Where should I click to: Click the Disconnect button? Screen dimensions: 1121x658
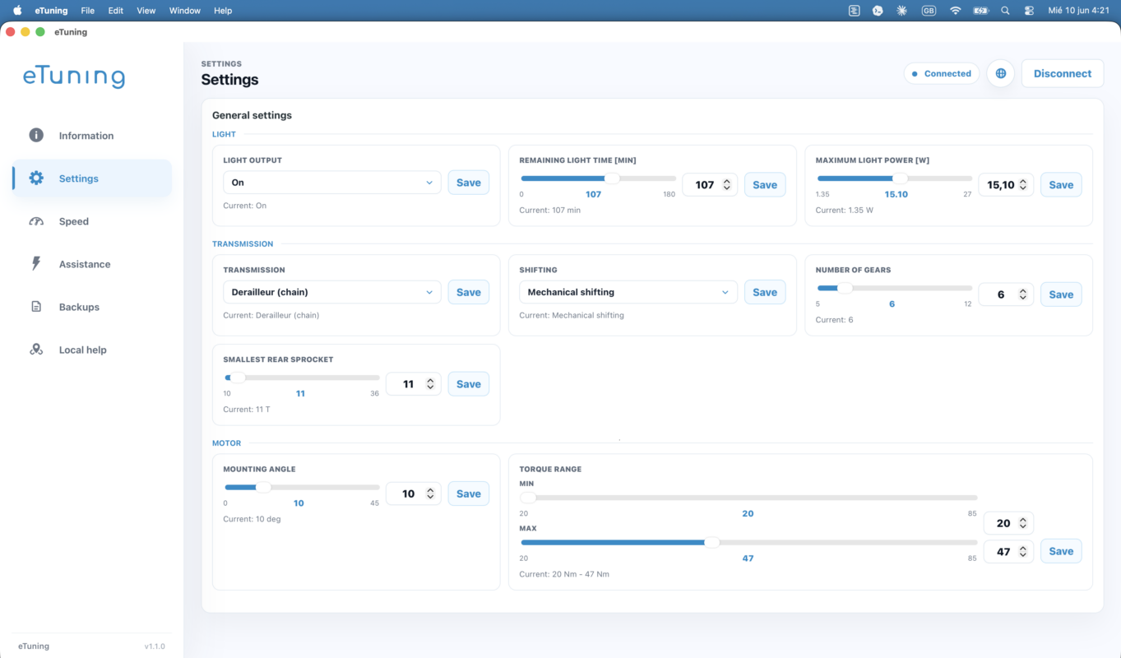coord(1063,73)
